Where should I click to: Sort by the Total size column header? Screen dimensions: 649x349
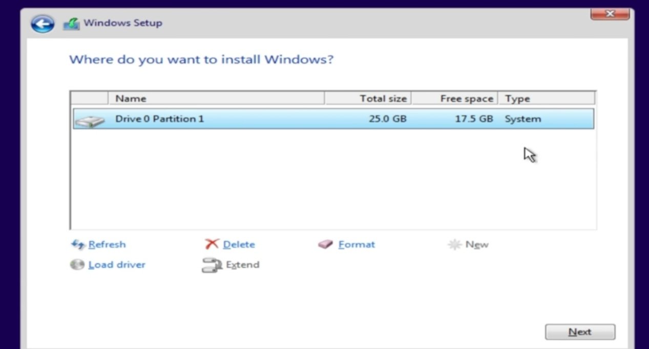pyautogui.click(x=368, y=98)
